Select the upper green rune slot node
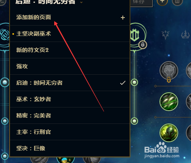191x163 pixels. (134, 82)
